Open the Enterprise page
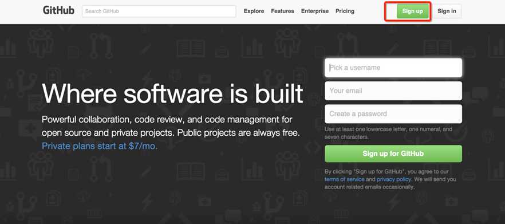This screenshot has width=505, height=224. pyautogui.click(x=315, y=11)
